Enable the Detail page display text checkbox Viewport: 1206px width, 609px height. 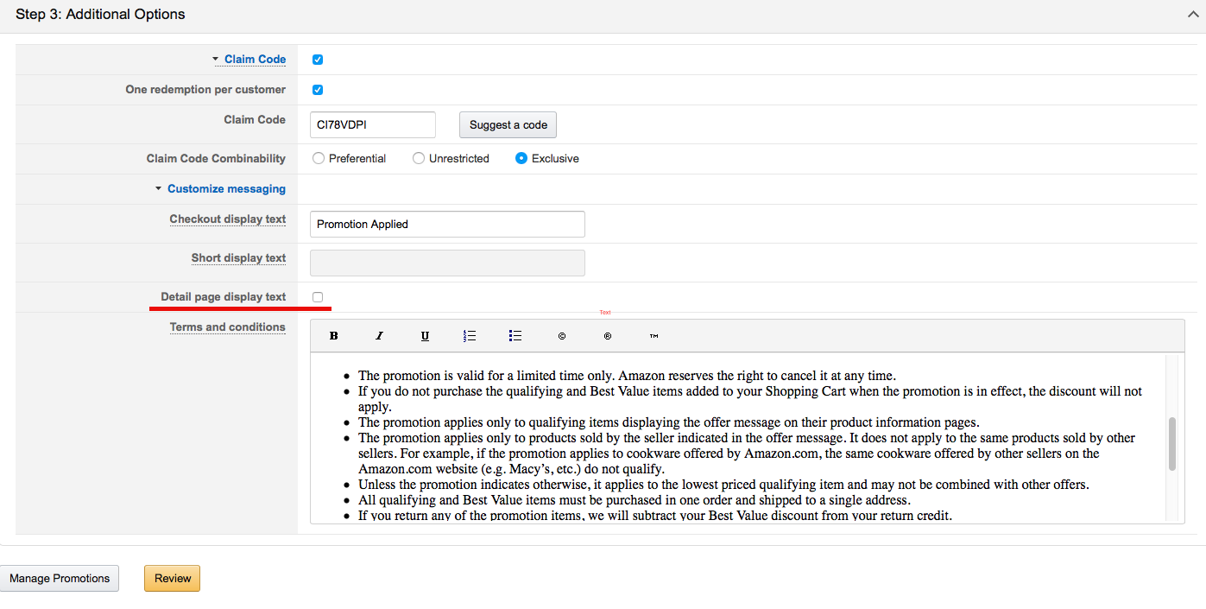(x=318, y=297)
